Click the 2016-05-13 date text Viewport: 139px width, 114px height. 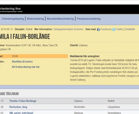tap(7, 29)
